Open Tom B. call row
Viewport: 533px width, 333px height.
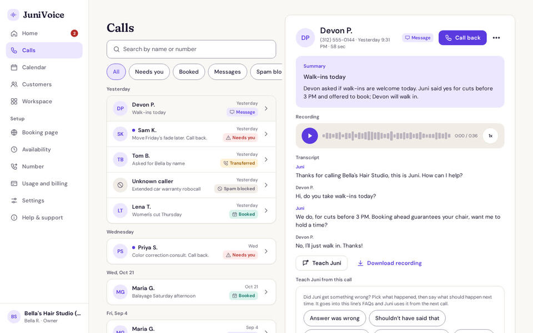191,159
